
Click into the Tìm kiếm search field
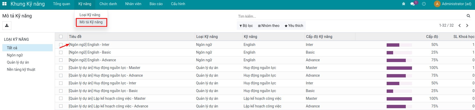351,16
